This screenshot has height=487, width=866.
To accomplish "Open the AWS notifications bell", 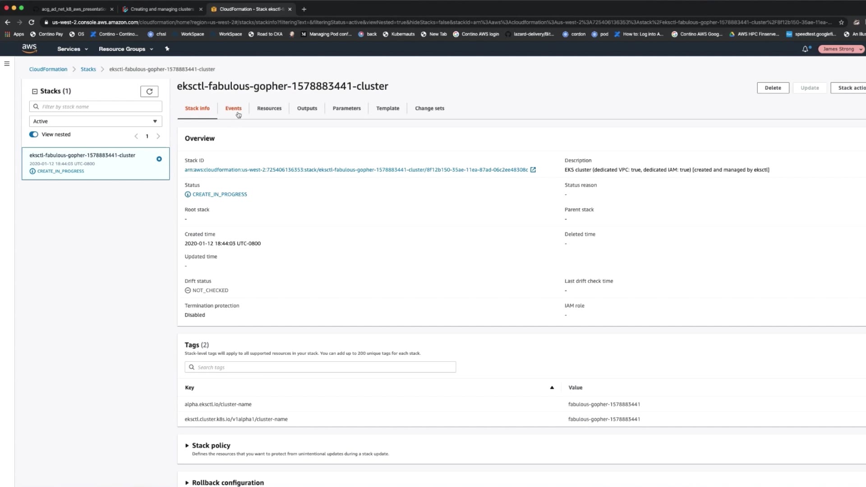I will point(805,49).
